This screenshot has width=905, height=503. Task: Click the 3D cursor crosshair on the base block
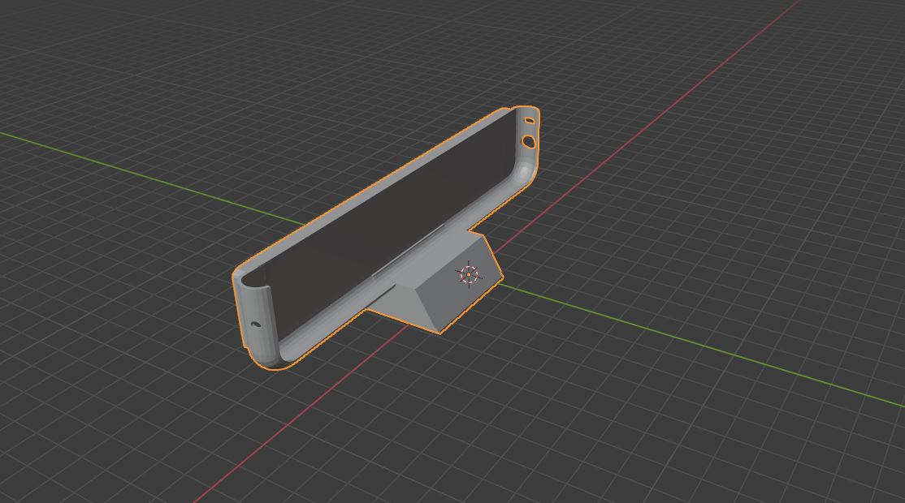[470, 274]
